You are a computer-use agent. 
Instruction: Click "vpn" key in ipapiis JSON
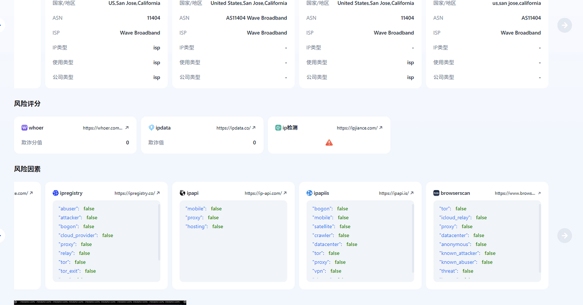pyautogui.click(x=319, y=271)
